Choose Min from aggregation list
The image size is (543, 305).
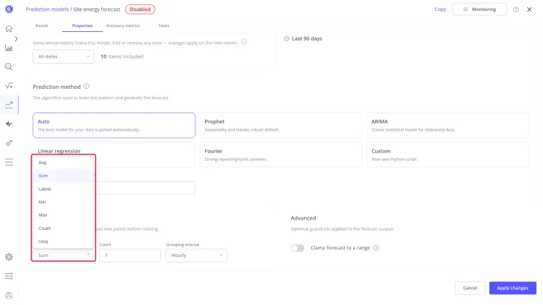63,202
